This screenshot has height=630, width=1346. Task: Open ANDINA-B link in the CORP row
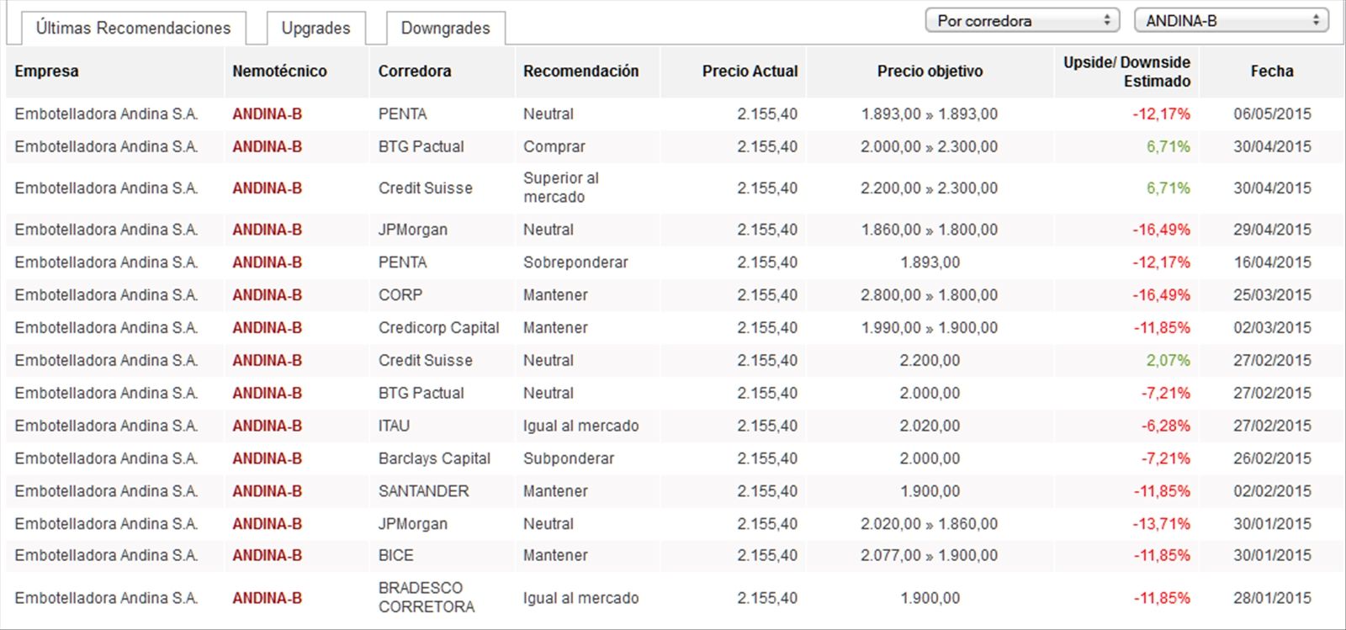pyautogui.click(x=267, y=295)
